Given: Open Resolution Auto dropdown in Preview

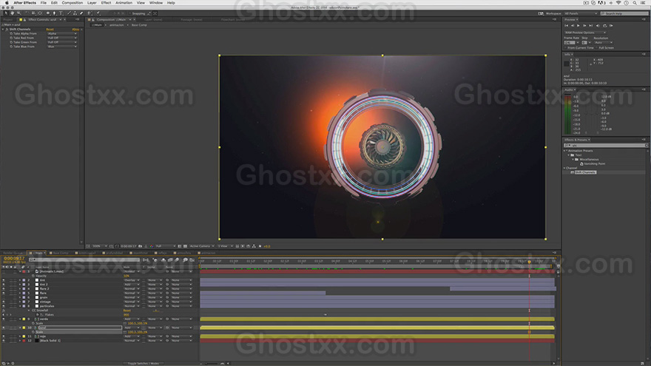Looking at the screenshot, I should [603, 42].
